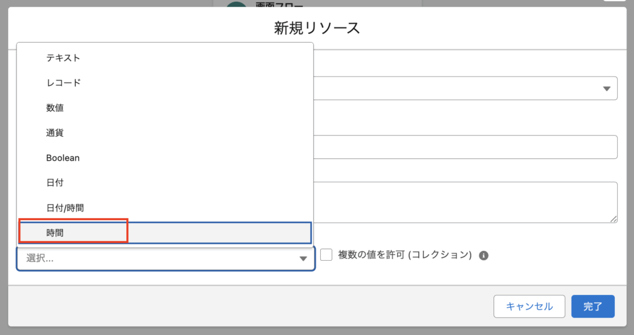Image resolution: width=634 pixels, height=335 pixels.
Task: Enable the 複数の値を許可 (コレクション) checkbox
Action: pos(326,255)
